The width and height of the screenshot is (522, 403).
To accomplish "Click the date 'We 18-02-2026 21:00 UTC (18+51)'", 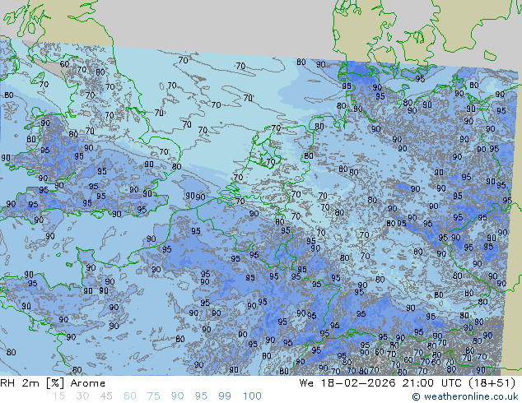I will coord(408,383).
